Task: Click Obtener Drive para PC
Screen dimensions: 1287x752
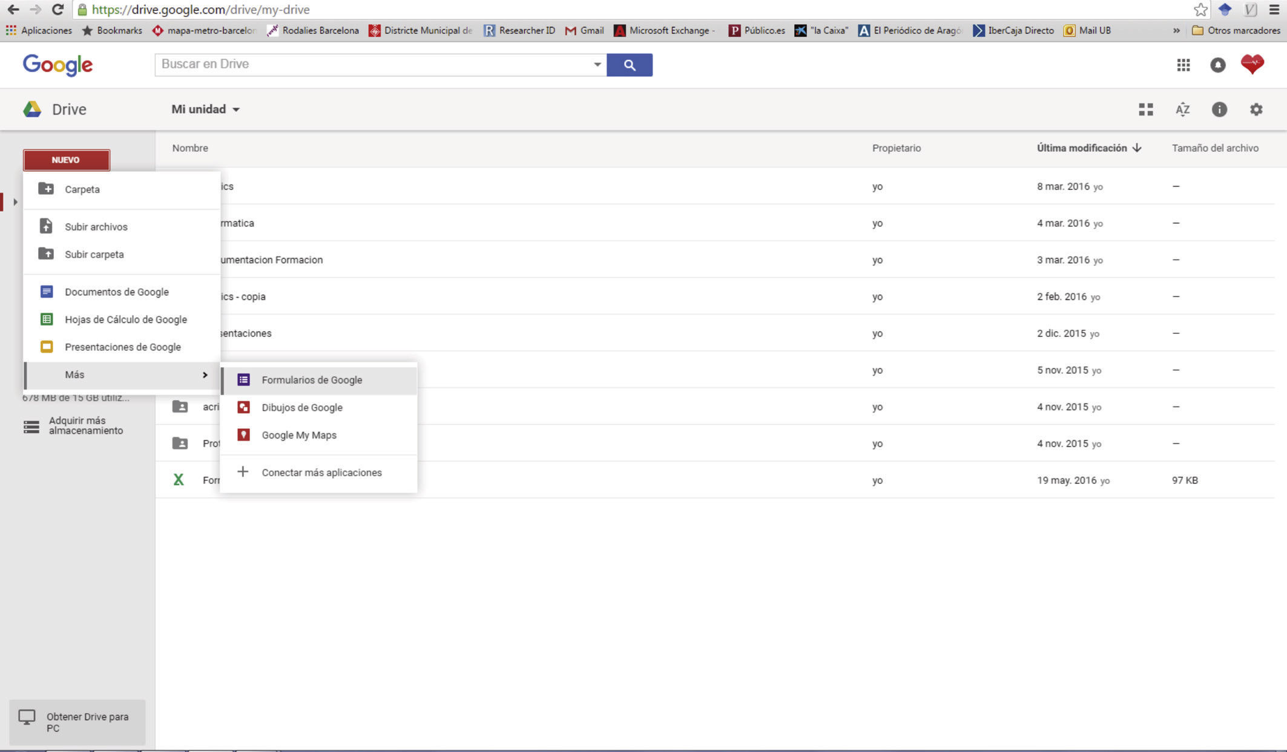Action: 77,722
